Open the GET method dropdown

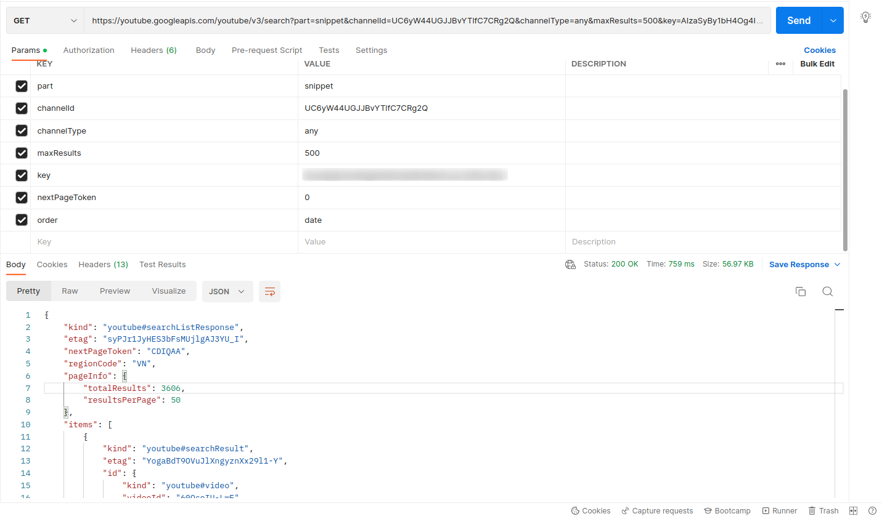tap(46, 21)
